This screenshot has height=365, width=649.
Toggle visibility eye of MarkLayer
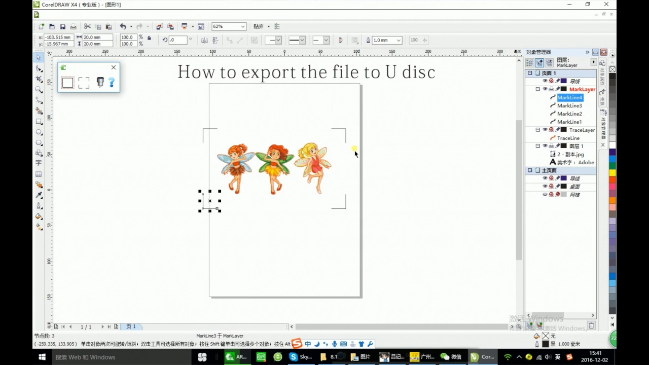click(545, 89)
